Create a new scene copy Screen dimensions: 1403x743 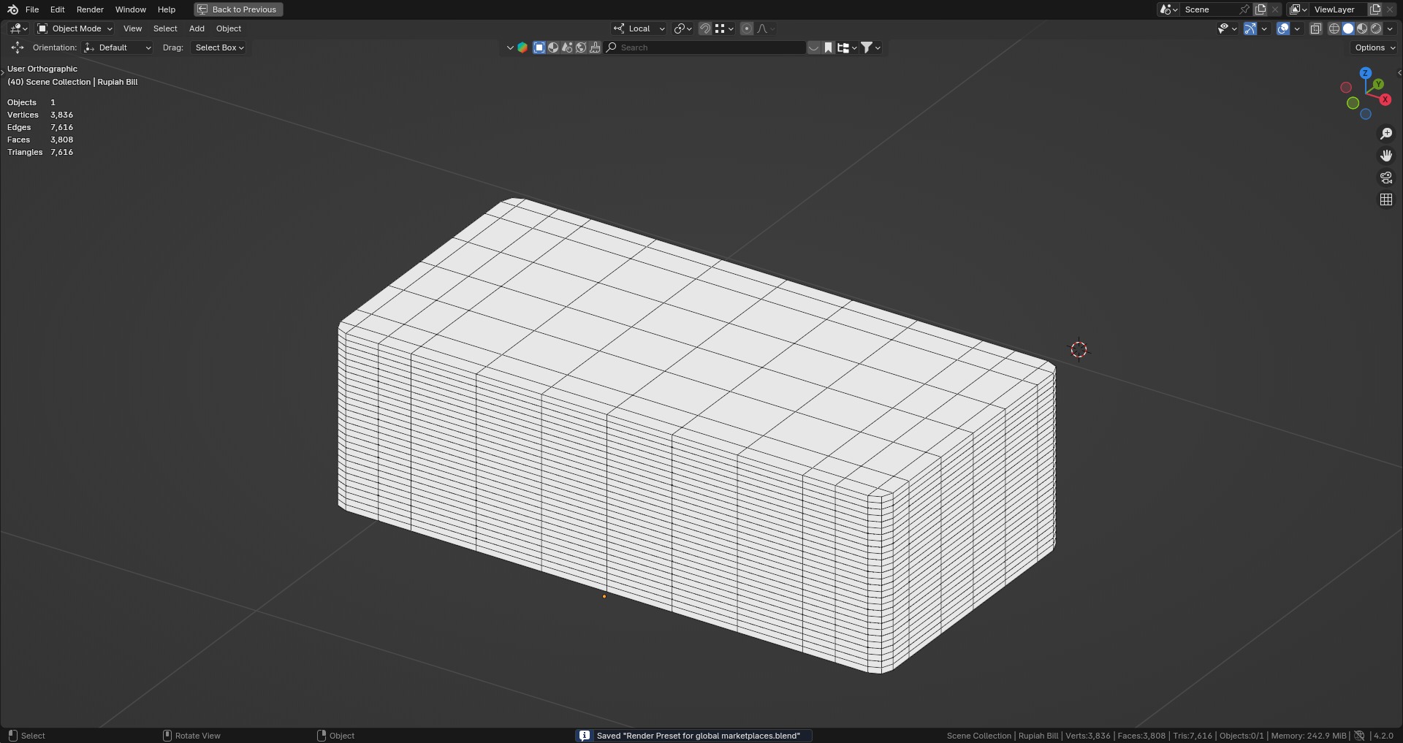(x=1261, y=9)
